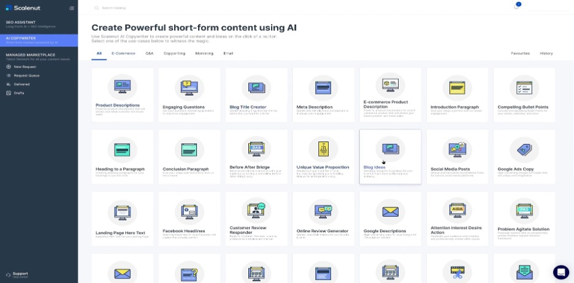Open the Engaging Questions card icon
Viewport: 574px width, 283px height.
189,87
